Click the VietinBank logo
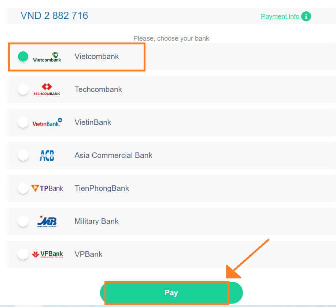Viewport: 336px width, 307px height. click(x=47, y=122)
